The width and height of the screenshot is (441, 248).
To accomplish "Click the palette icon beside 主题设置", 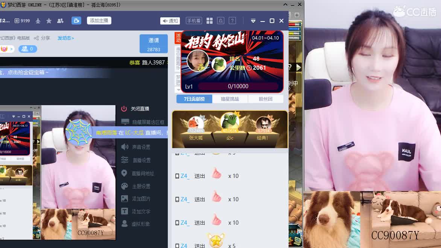I will tap(124, 186).
